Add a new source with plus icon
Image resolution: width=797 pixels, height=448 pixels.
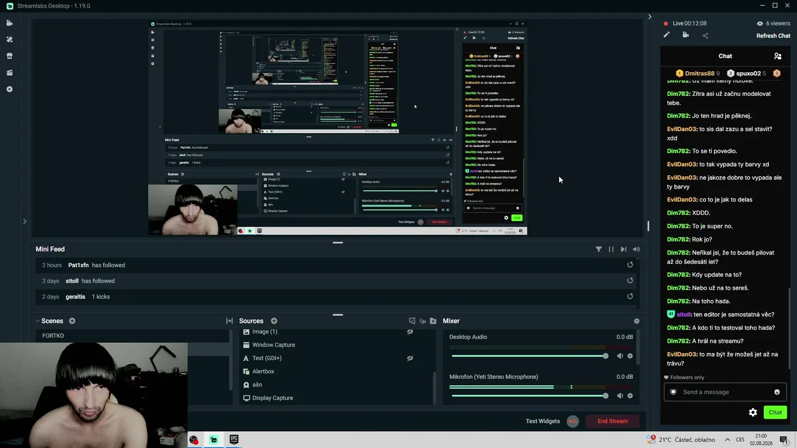(274, 321)
